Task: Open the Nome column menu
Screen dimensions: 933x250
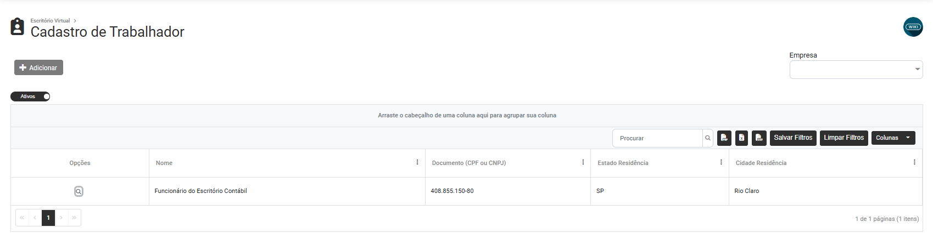Action: click(x=417, y=162)
